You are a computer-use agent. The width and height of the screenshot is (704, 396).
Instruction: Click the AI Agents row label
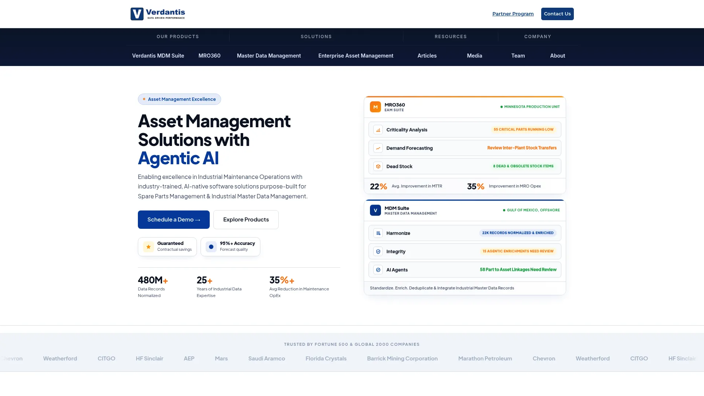(x=397, y=270)
